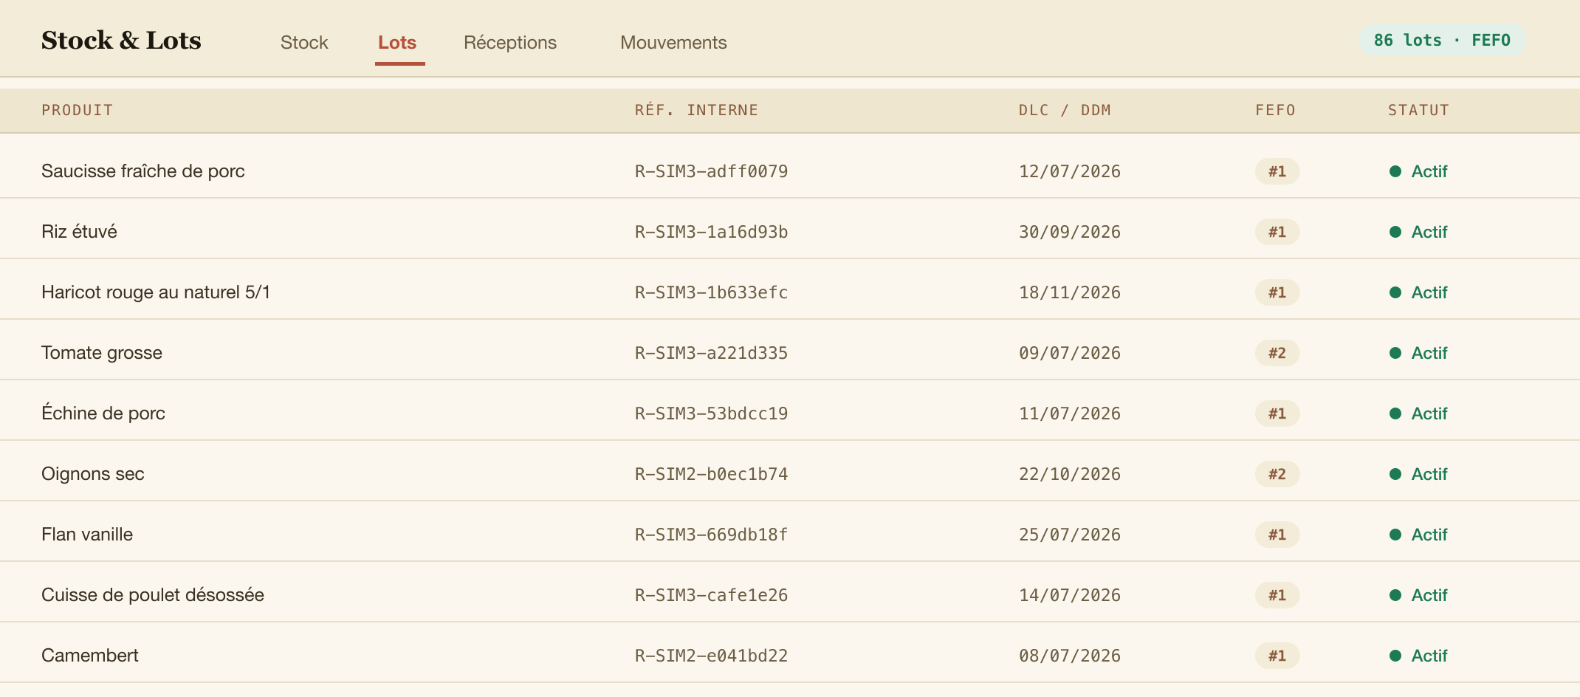Image resolution: width=1580 pixels, height=697 pixels.
Task: Click reference R-SIM3-1b633efc
Action: (x=711, y=292)
